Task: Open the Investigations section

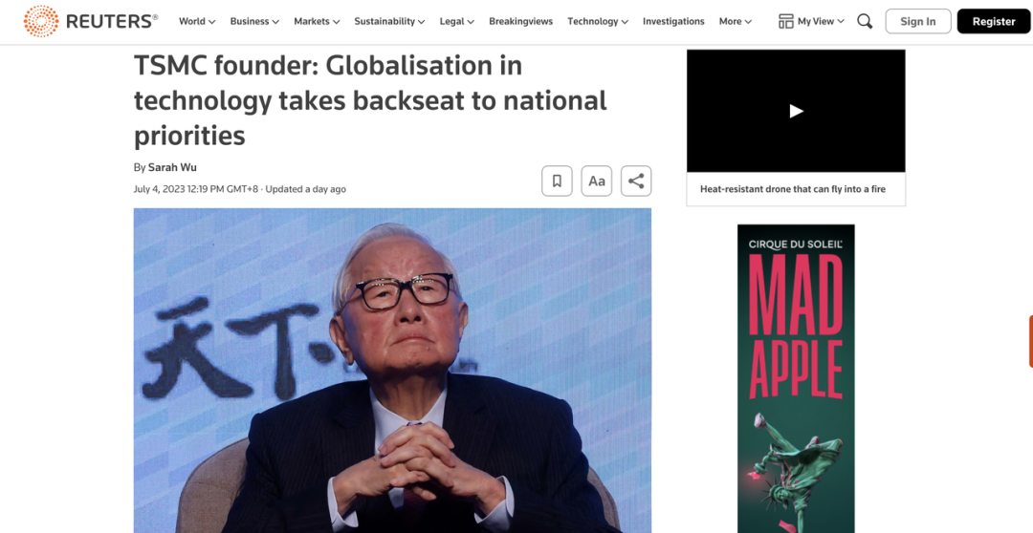Action: pyautogui.click(x=673, y=21)
